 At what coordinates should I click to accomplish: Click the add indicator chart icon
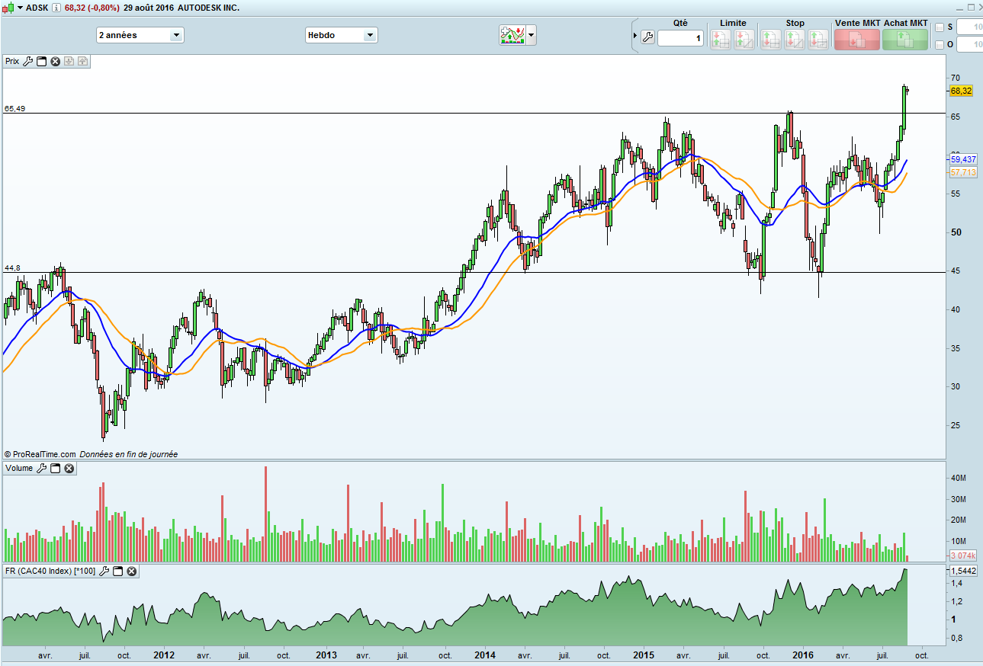[x=512, y=35]
